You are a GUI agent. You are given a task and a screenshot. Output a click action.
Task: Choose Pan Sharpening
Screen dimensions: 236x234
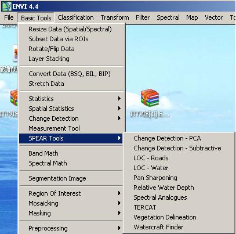click(x=179, y=178)
